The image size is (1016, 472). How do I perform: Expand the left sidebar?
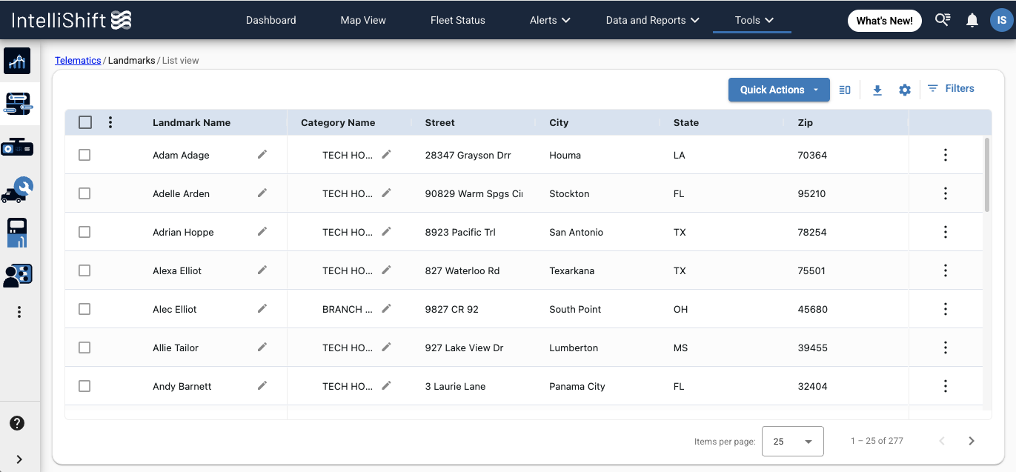click(19, 459)
